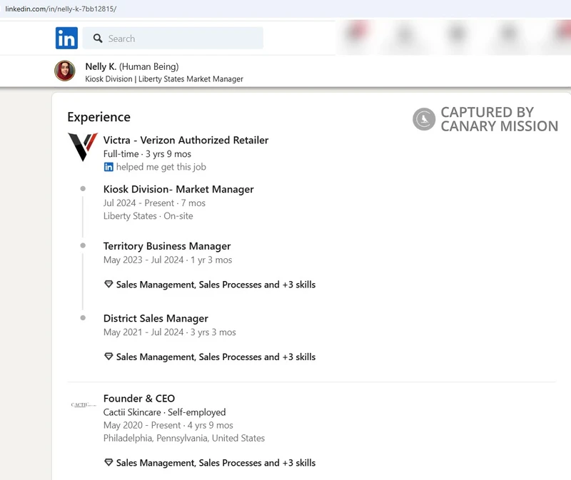Click the small LinkedIn icon beside 'helped me get this job'
The width and height of the screenshot is (571, 480).
coord(108,167)
